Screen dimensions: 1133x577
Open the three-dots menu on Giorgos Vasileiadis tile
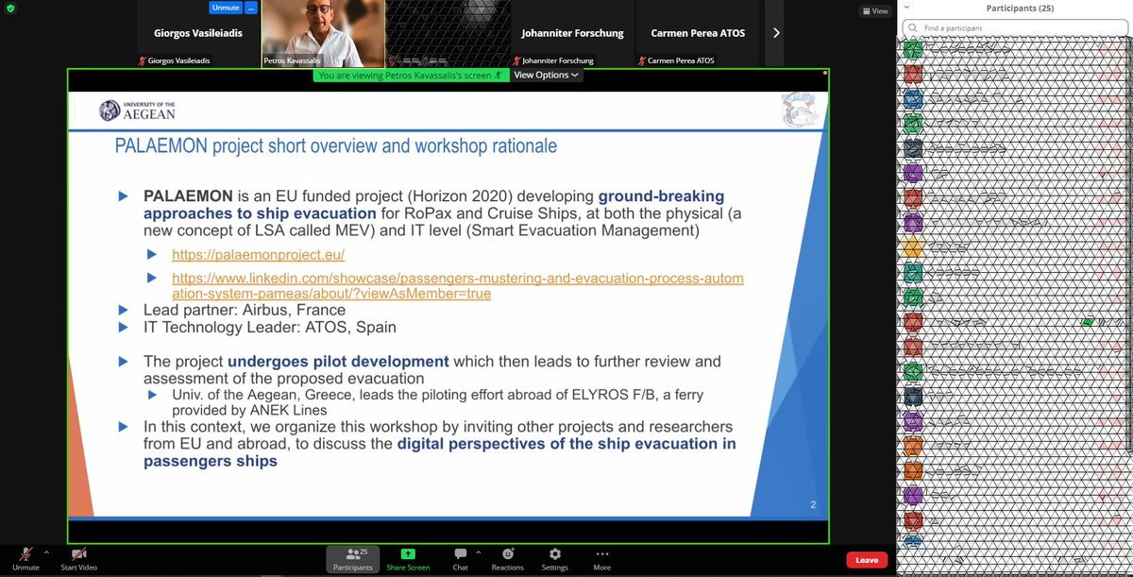250,8
